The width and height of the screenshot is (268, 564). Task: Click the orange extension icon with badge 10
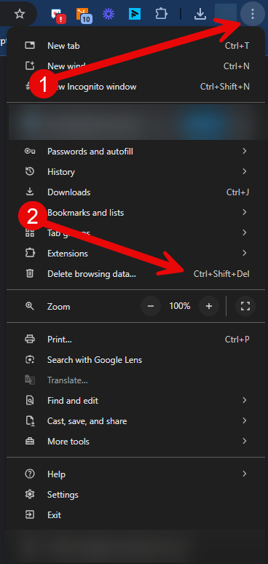click(84, 15)
